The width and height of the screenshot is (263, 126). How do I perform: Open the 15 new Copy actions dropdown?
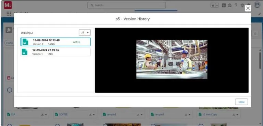[x=237, y=115]
